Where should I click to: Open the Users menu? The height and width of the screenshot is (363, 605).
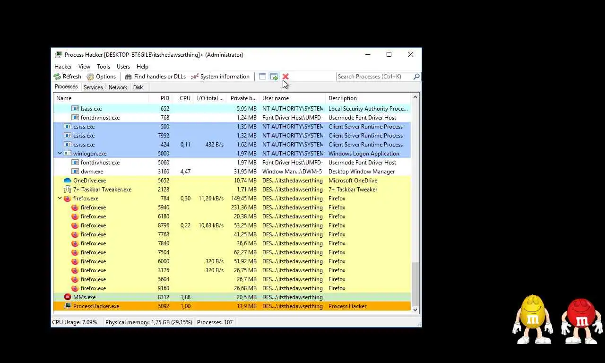pyautogui.click(x=123, y=67)
